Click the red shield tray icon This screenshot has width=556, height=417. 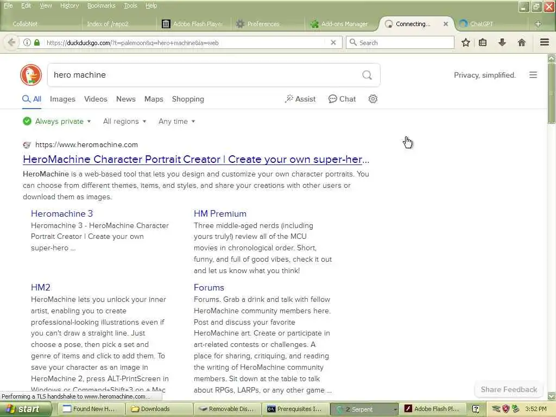pyautogui.click(x=506, y=409)
